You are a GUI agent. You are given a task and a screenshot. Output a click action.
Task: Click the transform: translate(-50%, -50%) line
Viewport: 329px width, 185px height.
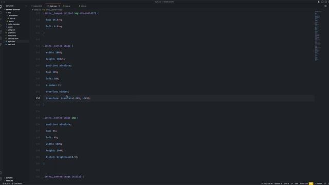pos(68,98)
